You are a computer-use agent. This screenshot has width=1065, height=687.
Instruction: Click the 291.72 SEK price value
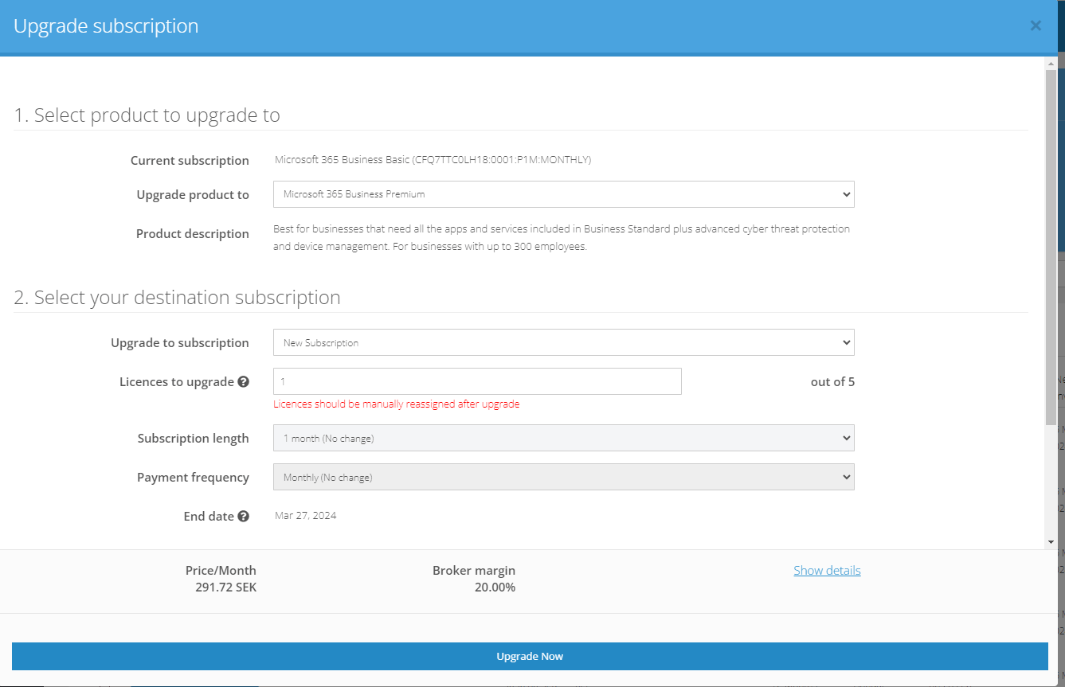click(x=226, y=587)
